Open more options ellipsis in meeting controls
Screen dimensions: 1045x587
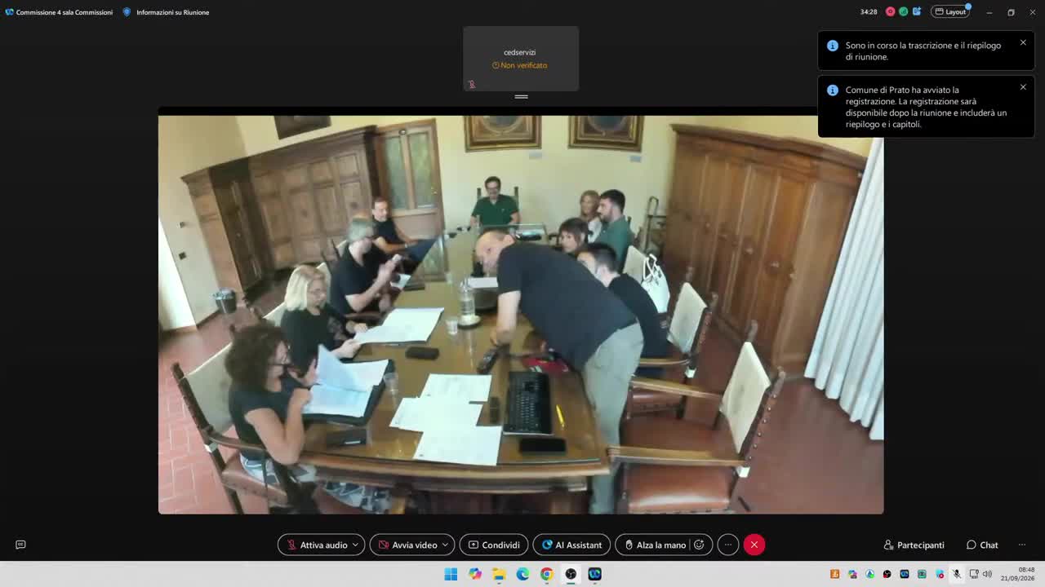tap(728, 545)
